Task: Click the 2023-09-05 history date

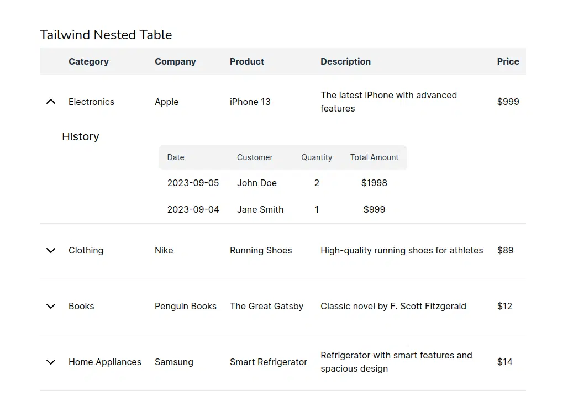Action: tap(193, 183)
